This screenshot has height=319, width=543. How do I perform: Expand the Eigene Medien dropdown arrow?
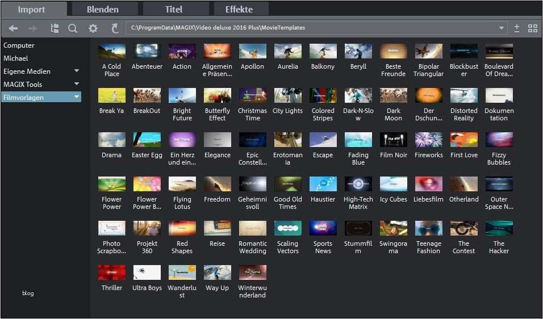77,70
